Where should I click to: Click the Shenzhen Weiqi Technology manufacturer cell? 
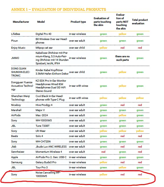[x=18, y=98]
